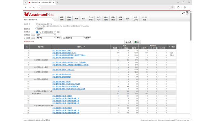Uncheck グループ代表資産の資産（子）を除く checkbox

(37, 32)
